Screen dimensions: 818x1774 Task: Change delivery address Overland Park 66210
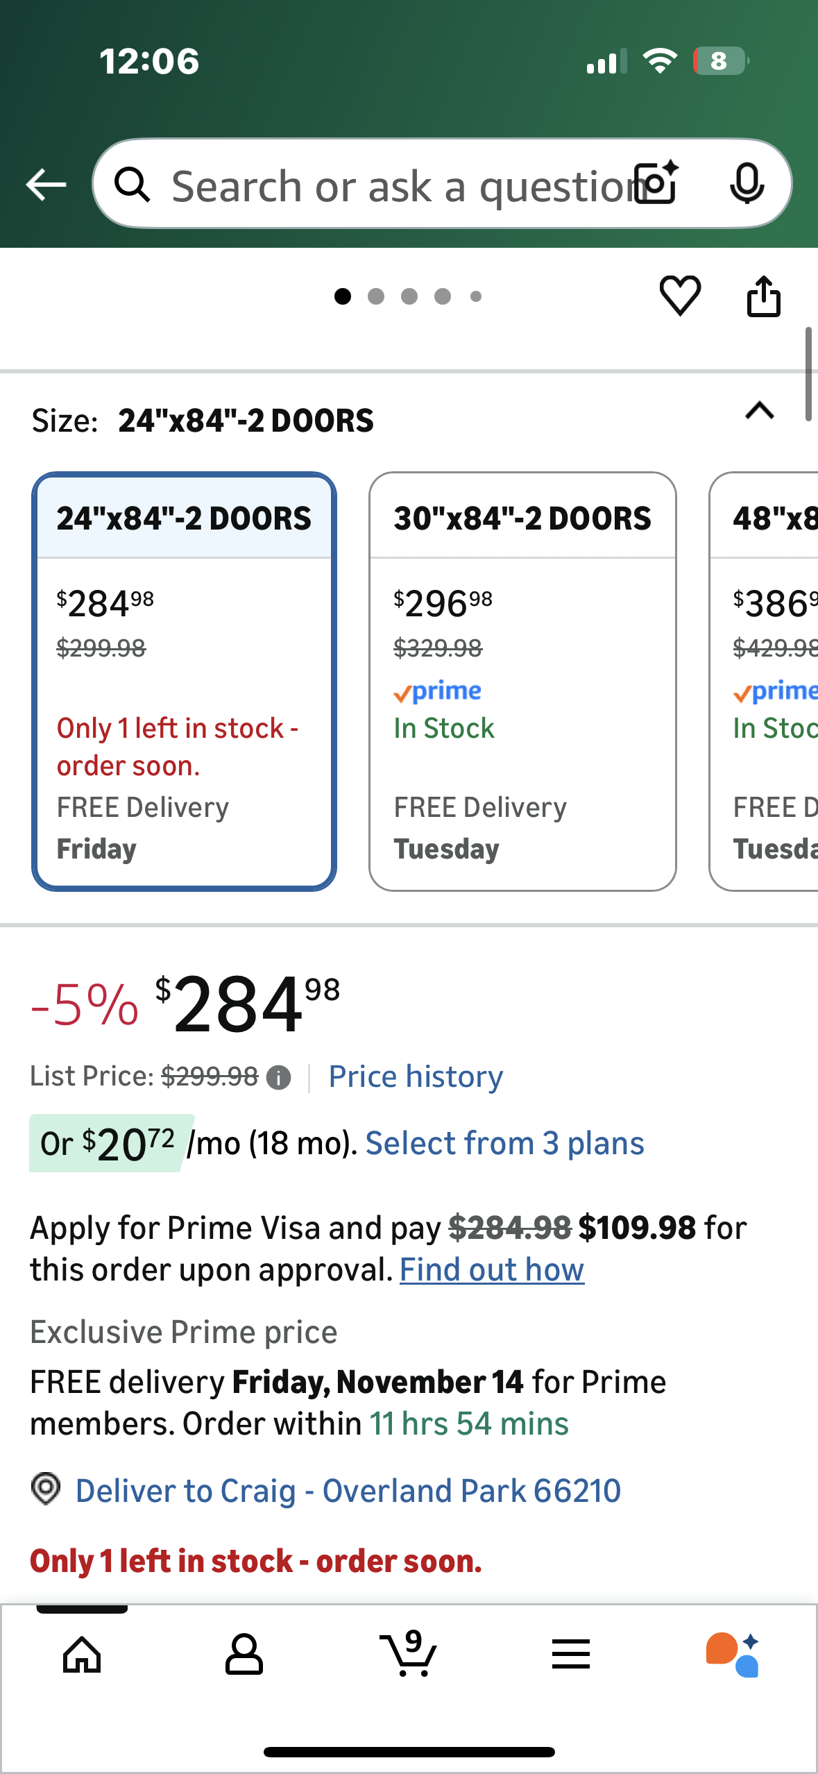click(347, 1491)
